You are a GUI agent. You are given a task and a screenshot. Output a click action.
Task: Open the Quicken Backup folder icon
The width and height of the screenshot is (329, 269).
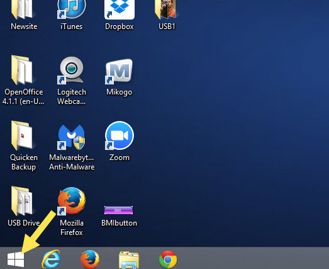pyautogui.click(x=22, y=135)
